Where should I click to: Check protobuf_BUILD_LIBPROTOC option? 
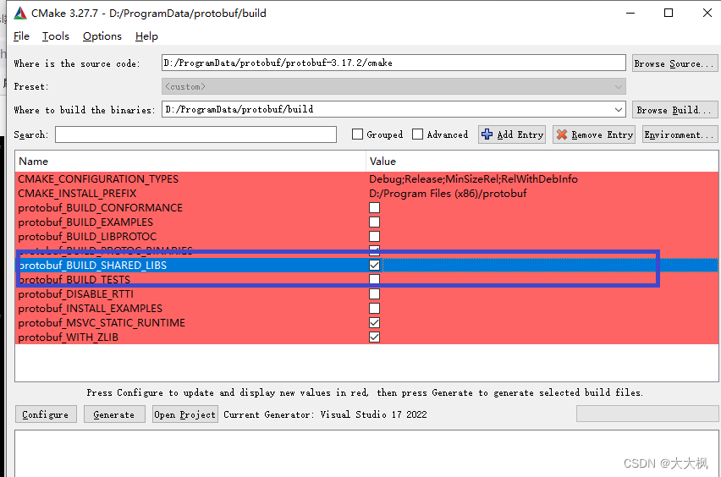click(x=374, y=236)
